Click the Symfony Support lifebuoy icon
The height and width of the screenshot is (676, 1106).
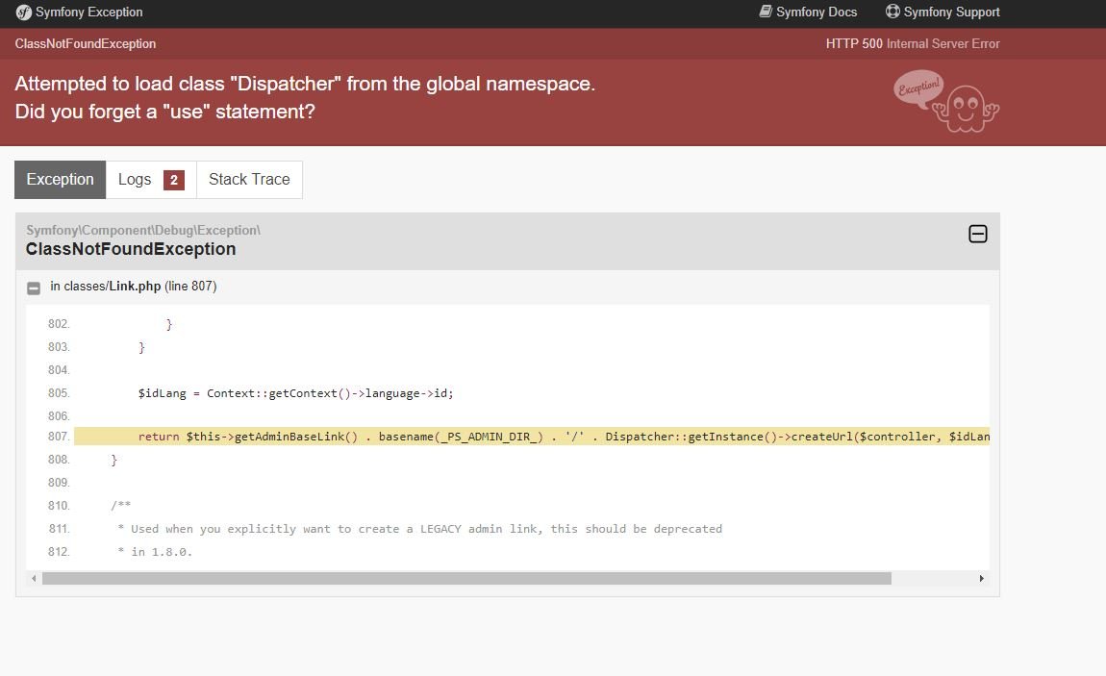coord(892,12)
